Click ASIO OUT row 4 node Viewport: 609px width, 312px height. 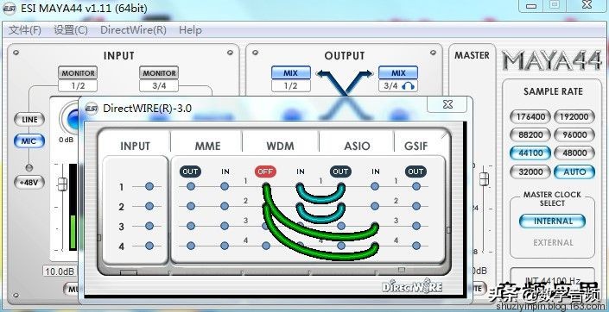tap(341, 246)
